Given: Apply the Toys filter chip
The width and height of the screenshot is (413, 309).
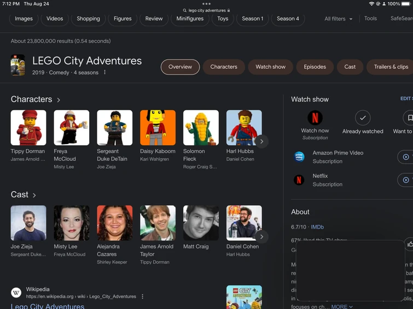Looking at the screenshot, I should point(223,19).
